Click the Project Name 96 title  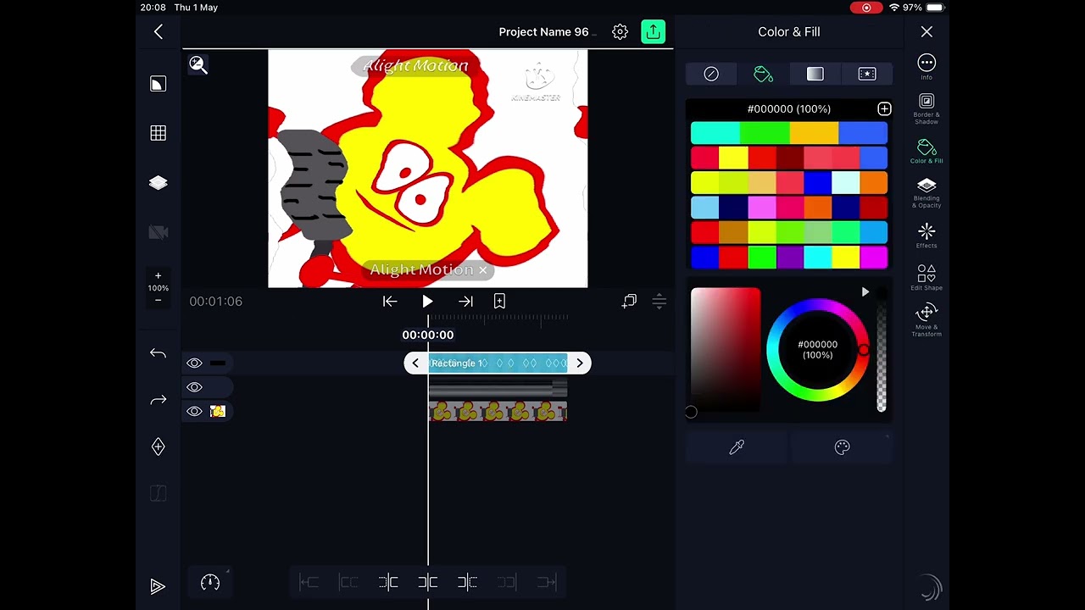[x=543, y=32]
